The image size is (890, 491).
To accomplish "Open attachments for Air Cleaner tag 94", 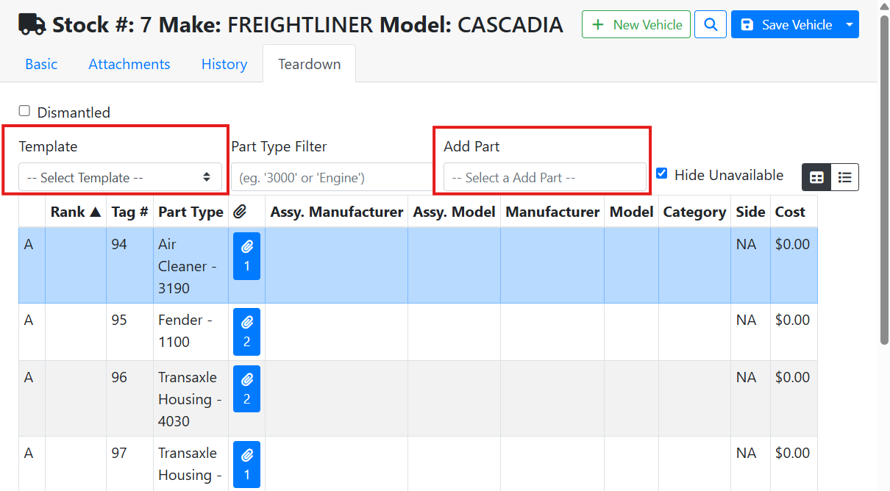I will click(246, 256).
